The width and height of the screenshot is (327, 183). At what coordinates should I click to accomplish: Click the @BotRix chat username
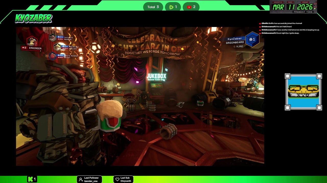[265, 23]
